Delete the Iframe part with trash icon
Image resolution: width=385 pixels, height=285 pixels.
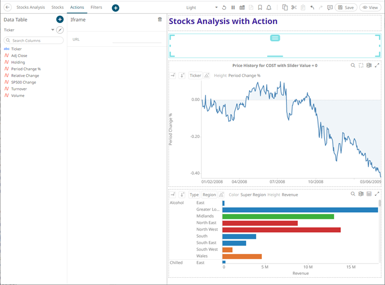[x=160, y=19]
